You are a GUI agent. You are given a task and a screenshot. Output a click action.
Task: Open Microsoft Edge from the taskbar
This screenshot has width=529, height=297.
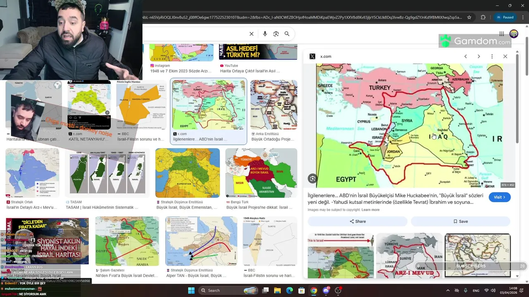[x=290, y=290]
